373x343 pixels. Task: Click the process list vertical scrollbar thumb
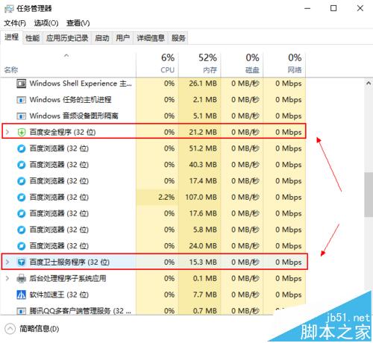pos(369,195)
